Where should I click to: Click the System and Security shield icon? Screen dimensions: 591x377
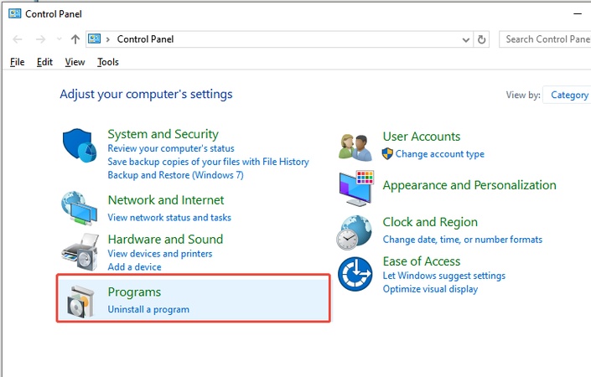79,146
